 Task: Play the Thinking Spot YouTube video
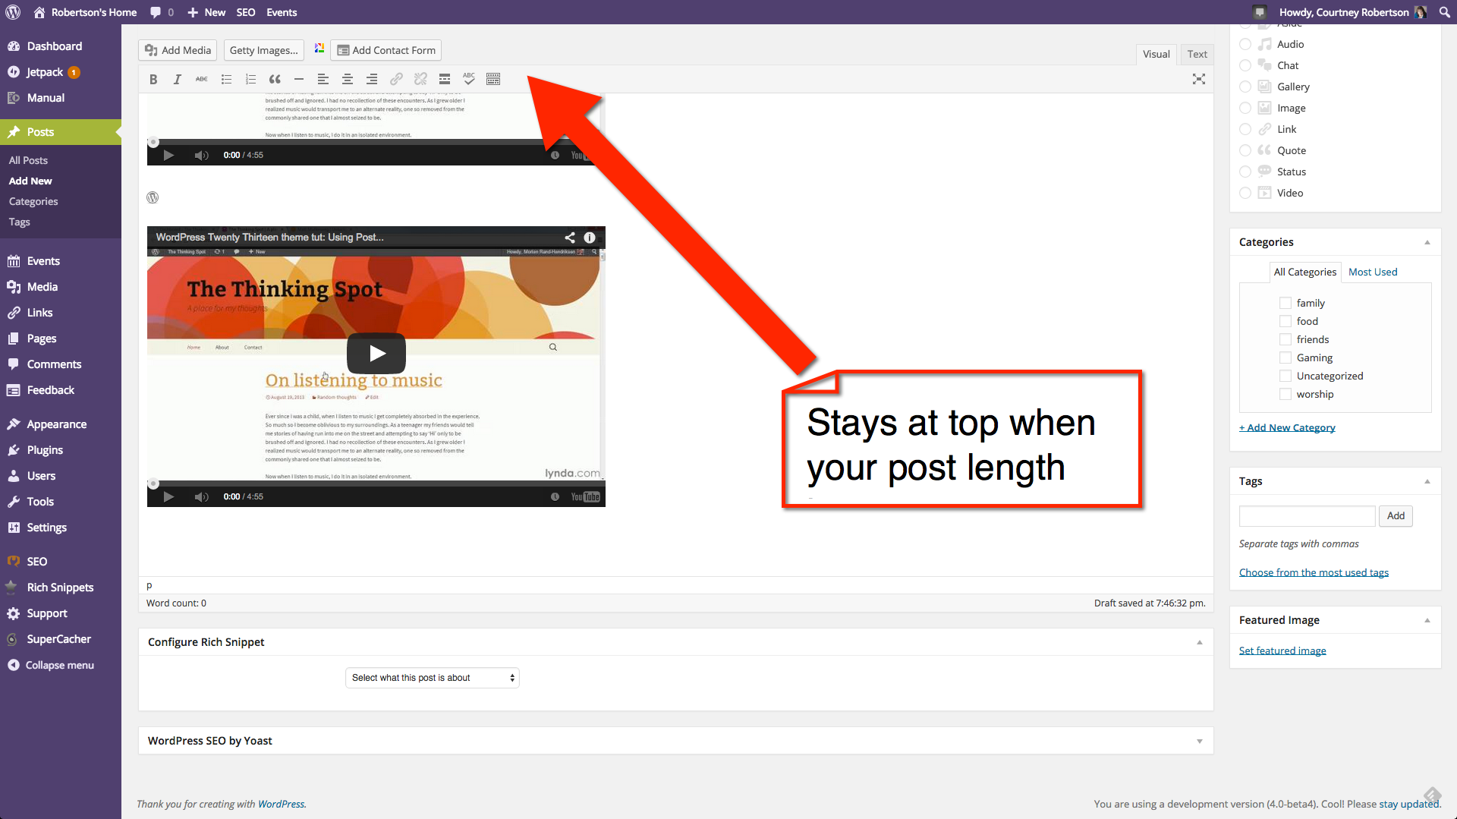(x=376, y=353)
